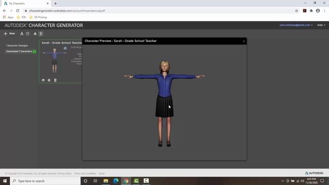Go back with the browser back arrow

coord(5,11)
